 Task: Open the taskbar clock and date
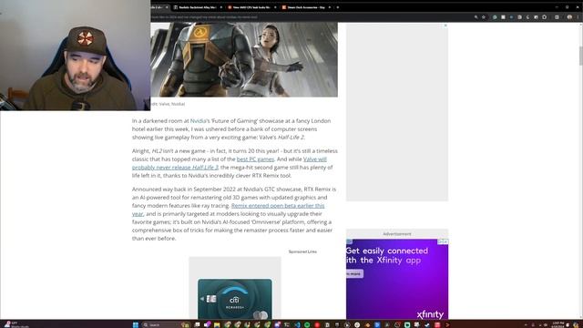pyautogui.click(x=557, y=324)
